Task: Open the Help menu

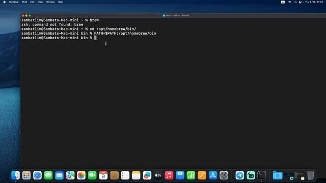Action: point(60,2)
